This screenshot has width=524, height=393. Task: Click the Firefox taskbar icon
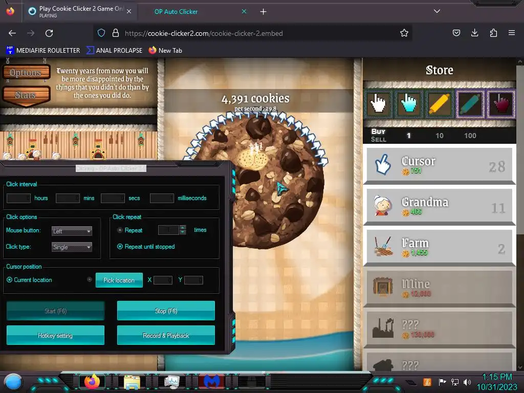point(92,381)
